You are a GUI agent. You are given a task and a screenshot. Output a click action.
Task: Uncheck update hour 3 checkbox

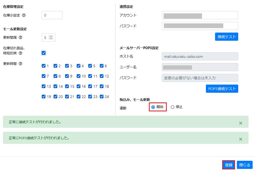point(67,66)
